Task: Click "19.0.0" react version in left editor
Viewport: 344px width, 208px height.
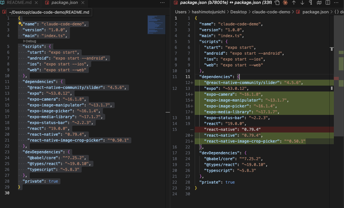Action: [58, 129]
